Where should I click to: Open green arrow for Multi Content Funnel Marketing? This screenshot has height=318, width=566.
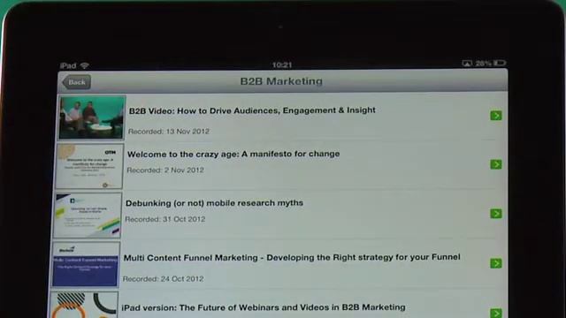[x=496, y=263]
